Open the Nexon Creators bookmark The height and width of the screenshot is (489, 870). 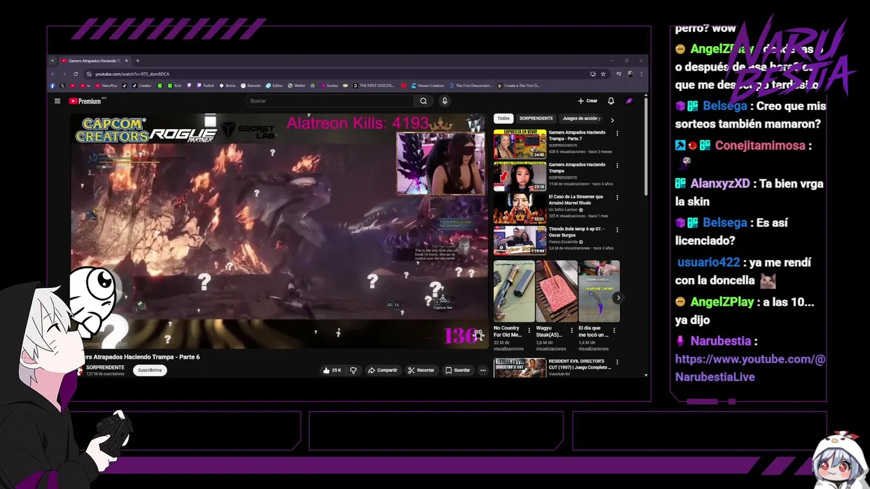(426, 86)
